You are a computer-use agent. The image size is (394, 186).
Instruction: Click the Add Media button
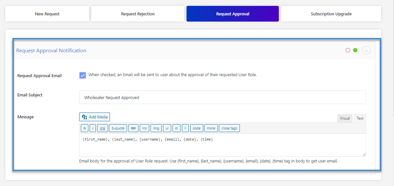click(x=95, y=117)
